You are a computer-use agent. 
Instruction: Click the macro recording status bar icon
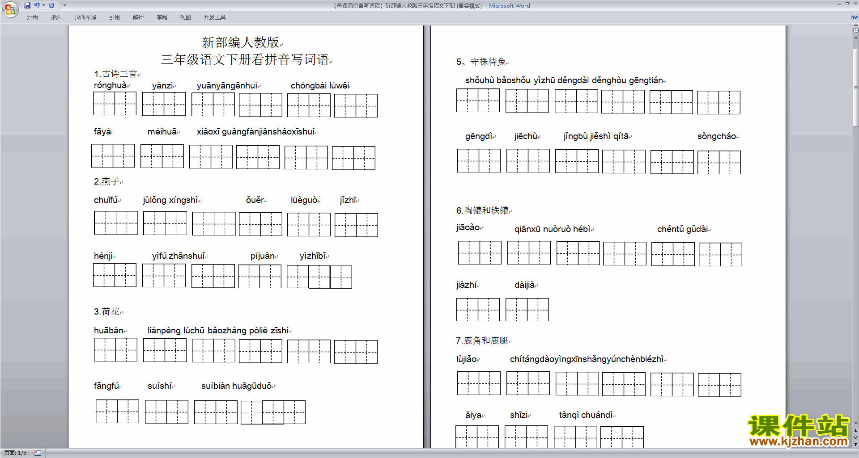(x=38, y=453)
